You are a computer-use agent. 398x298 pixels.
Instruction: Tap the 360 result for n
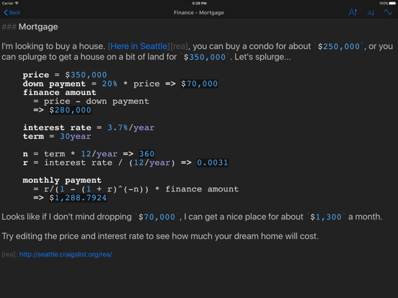click(x=146, y=154)
